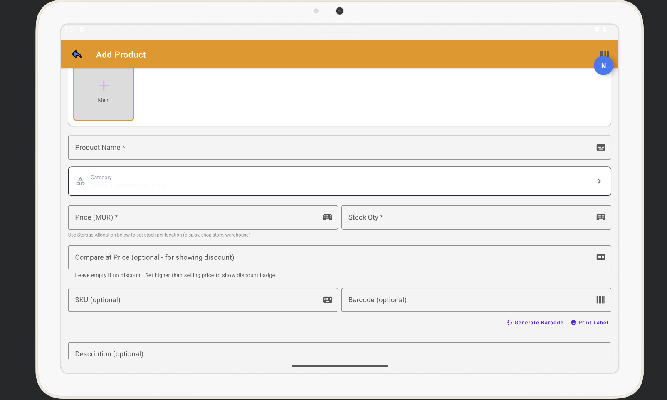Add Main product image

point(104,94)
